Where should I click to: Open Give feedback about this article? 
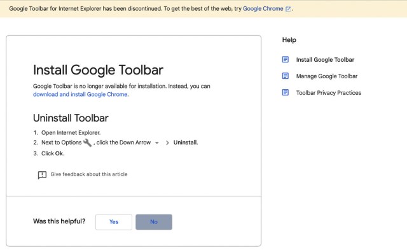(89, 174)
